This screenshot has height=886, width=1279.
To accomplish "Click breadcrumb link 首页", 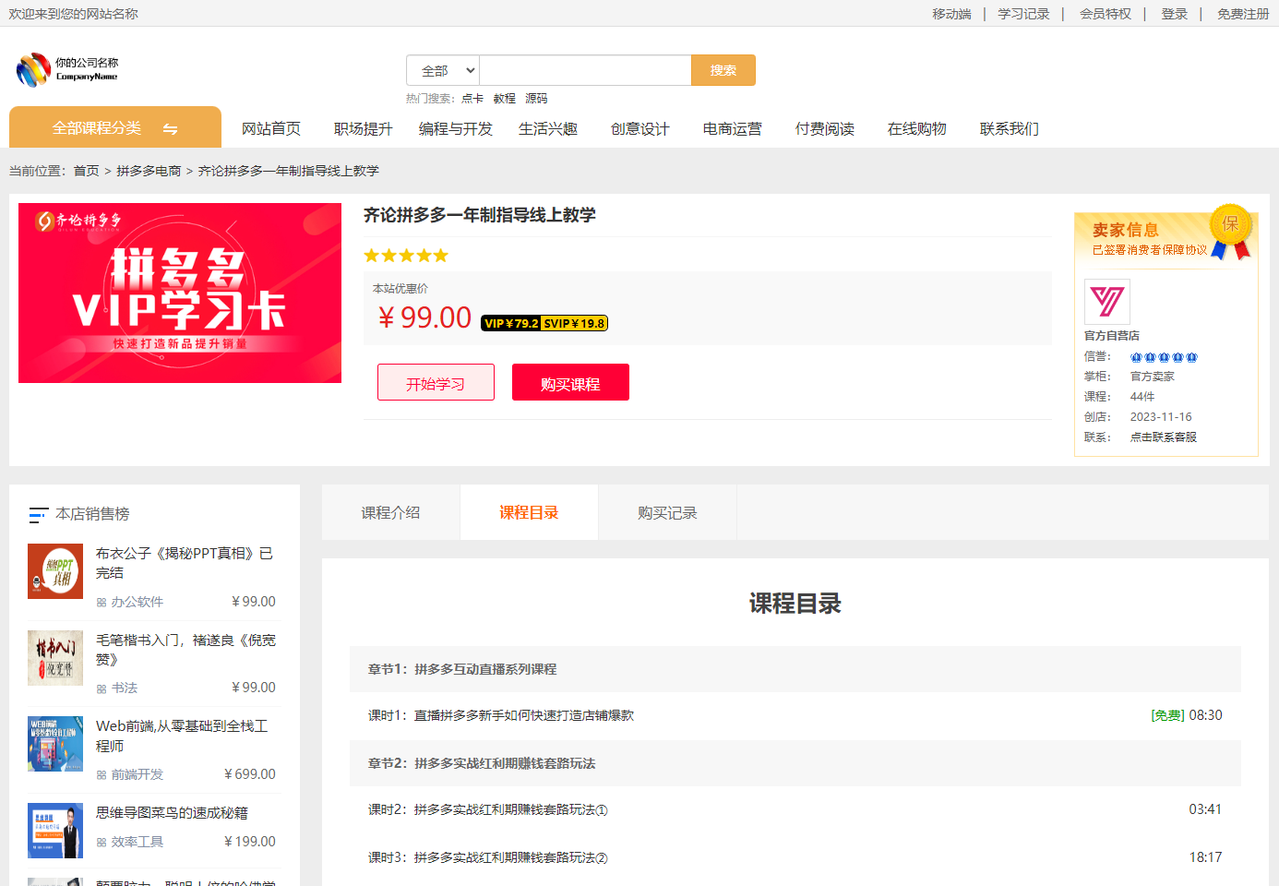I will click(x=87, y=171).
